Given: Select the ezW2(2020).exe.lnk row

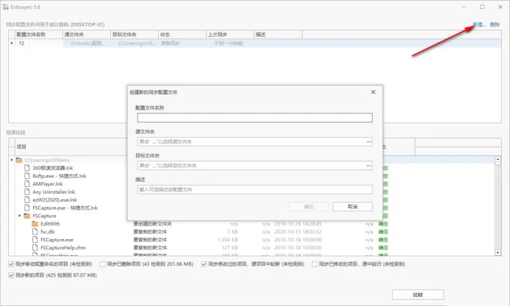Looking at the screenshot, I should pyautogui.click(x=55, y=200).
